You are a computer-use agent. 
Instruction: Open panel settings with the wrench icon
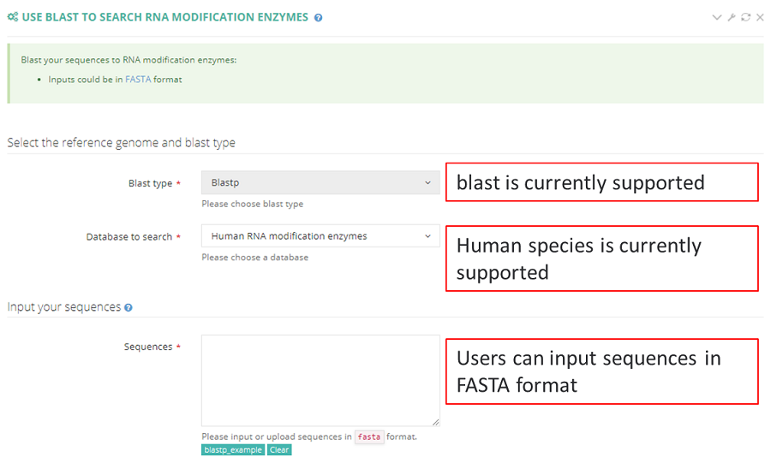(732, 17)
